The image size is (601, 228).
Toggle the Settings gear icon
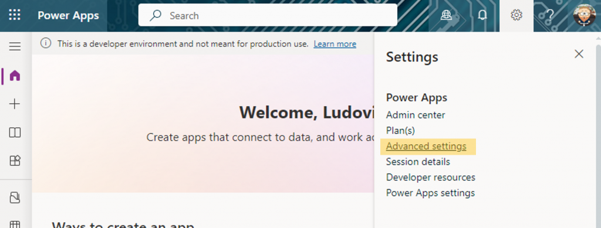click(x=516, y=15)
